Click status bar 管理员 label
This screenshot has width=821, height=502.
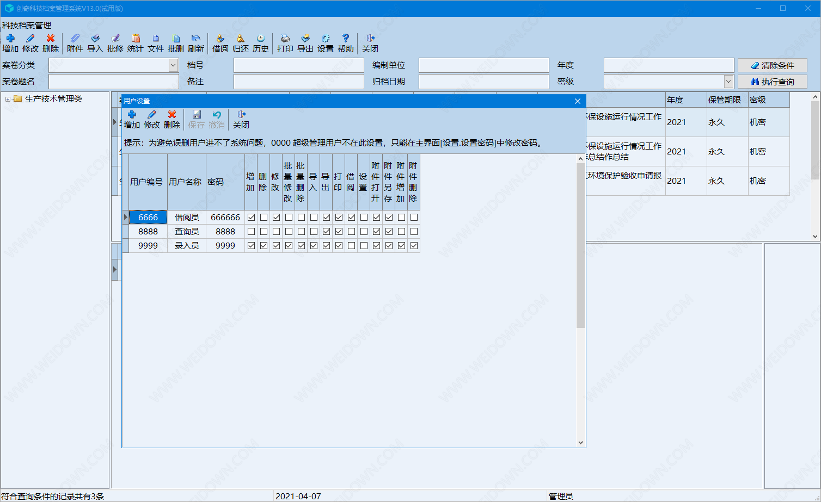tap(561, 496)
